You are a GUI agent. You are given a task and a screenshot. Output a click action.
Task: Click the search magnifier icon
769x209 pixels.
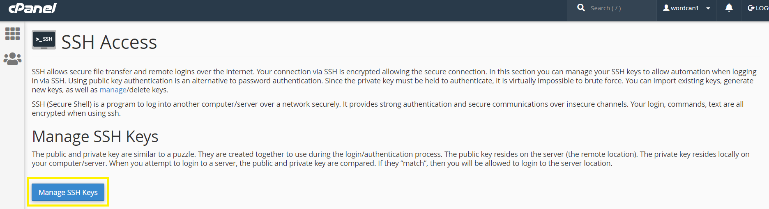pyautogui.click(x=581, y=8)
